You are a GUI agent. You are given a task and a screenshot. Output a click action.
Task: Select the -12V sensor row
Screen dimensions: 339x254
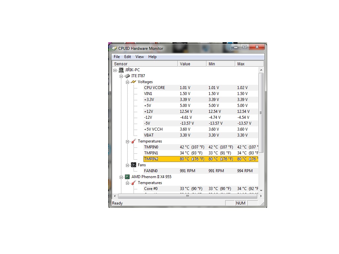201,117
